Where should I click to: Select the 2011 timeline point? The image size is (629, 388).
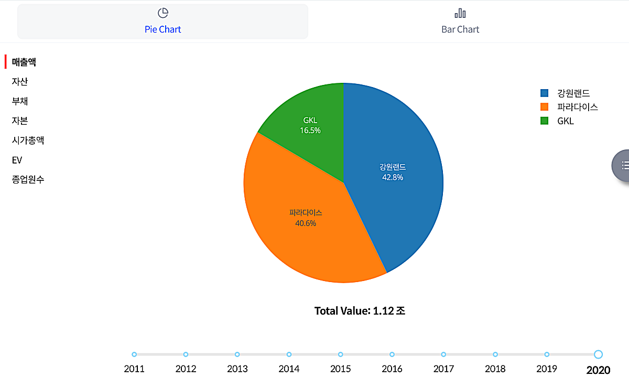click(x=134, y=354)
